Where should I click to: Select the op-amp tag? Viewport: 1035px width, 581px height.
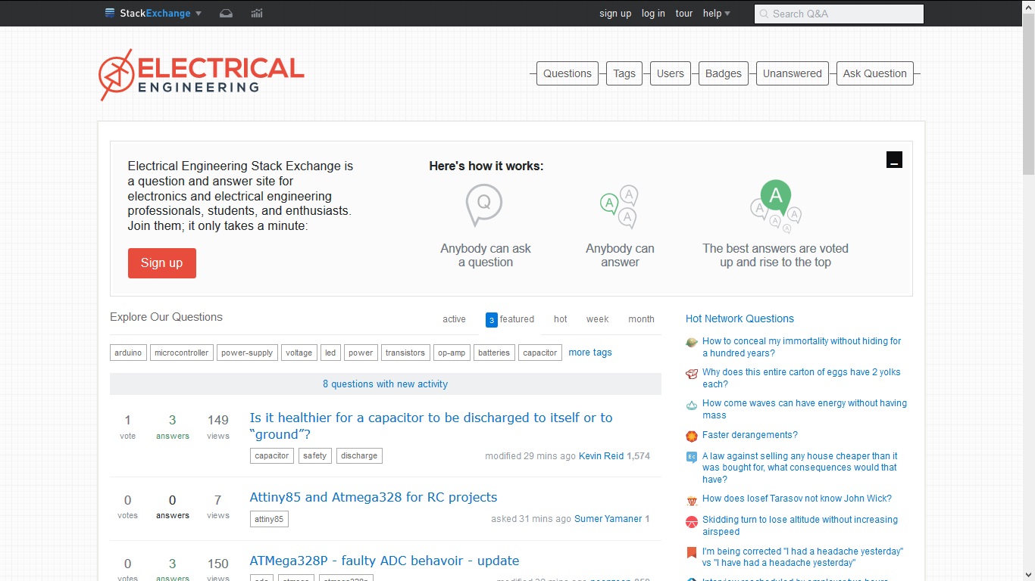coord(452,353)
